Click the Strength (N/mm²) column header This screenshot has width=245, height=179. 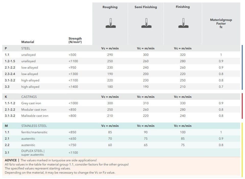pos(75,40)
